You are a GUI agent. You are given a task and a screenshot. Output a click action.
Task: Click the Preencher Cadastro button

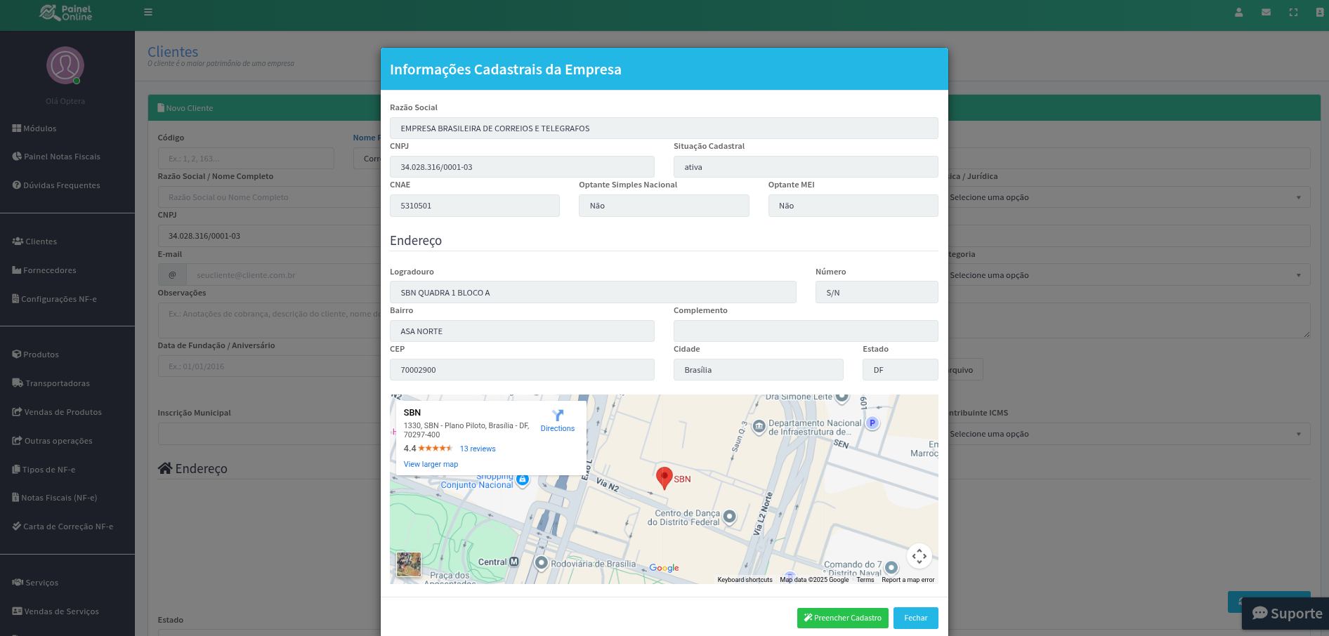(842, 618)
